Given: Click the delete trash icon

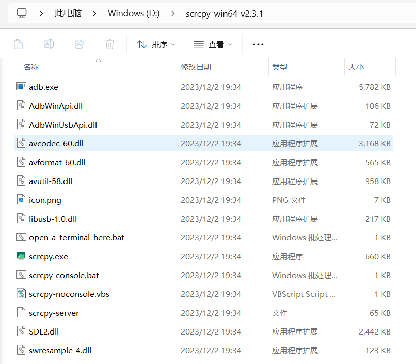Looking at the screenshot, I should pyautogui.click(x=110, y=44).
